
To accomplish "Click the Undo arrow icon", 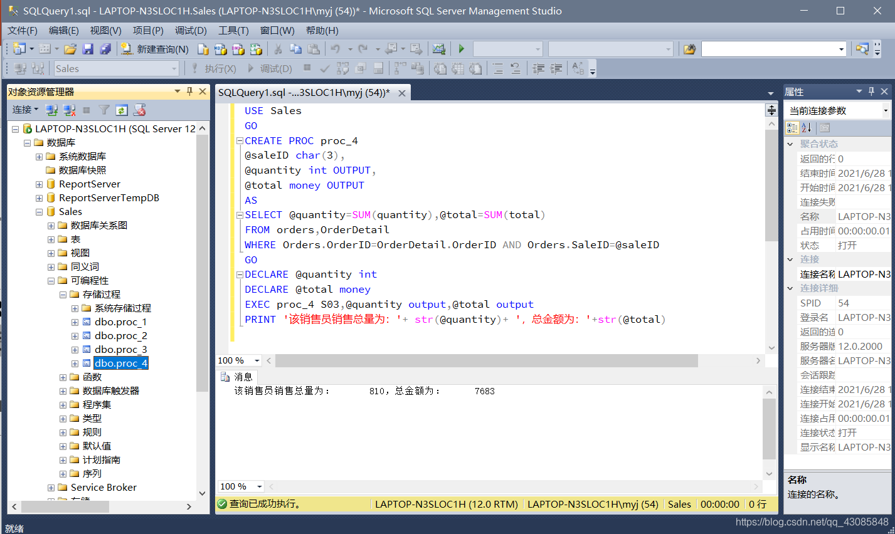I will (x=336, y=49).
